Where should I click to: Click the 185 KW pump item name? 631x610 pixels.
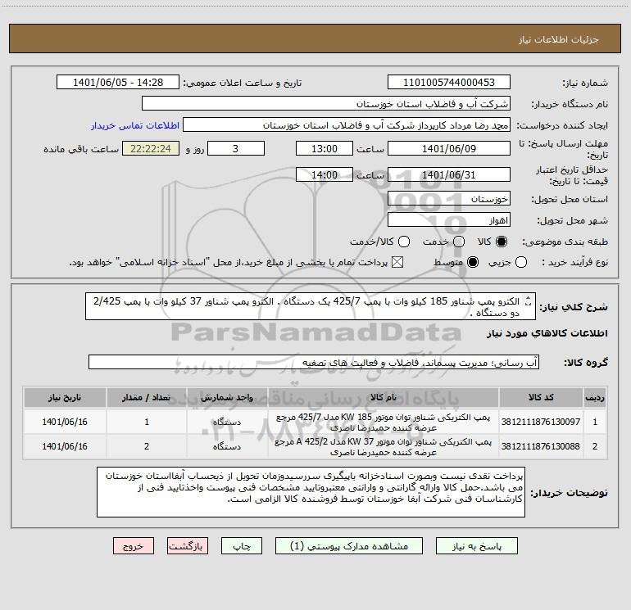click(384, 422)
